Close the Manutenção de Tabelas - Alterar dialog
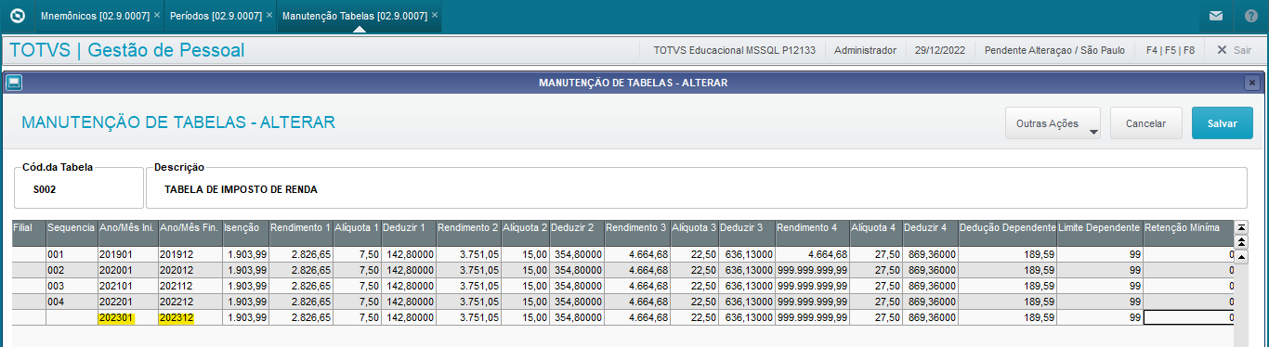The image size is (1269, 347). [1251, 83]
